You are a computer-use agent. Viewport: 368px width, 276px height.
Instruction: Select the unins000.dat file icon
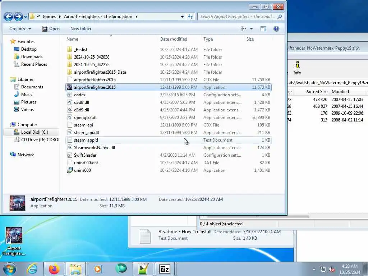pos(69,163)
